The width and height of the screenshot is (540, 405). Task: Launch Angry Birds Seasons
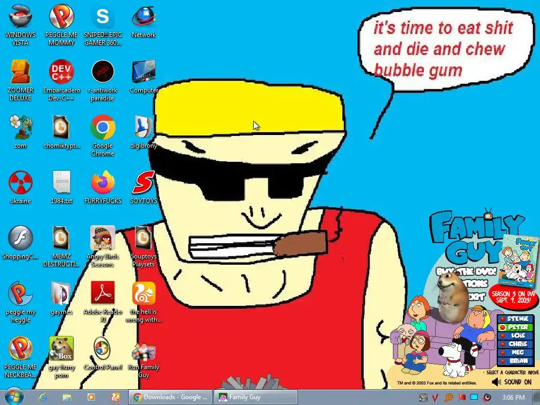pos(103,246)
